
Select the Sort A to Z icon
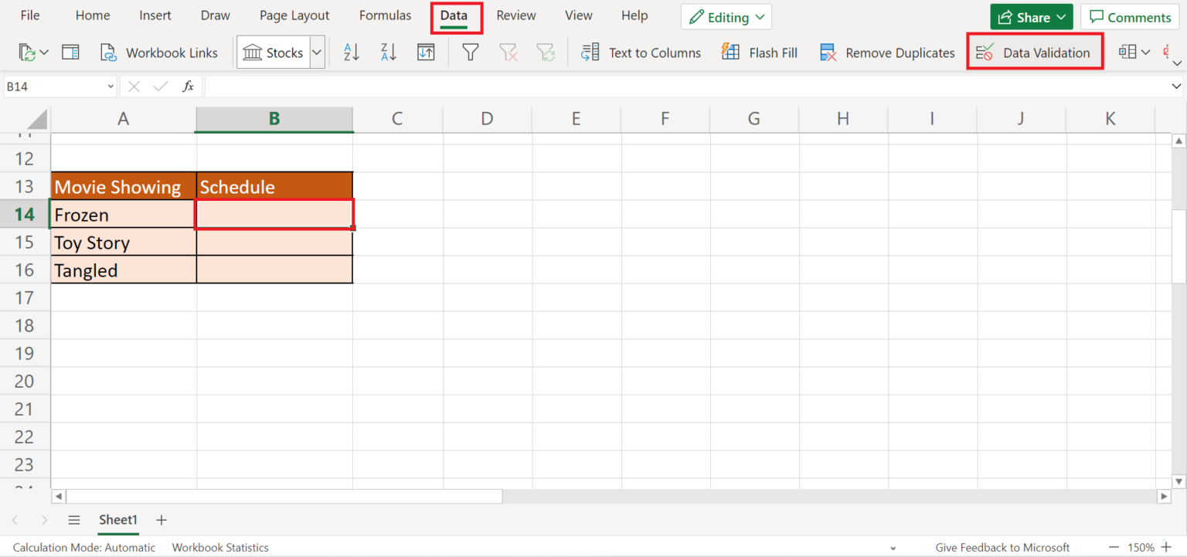pyautogui.click(x=350, y=52)
